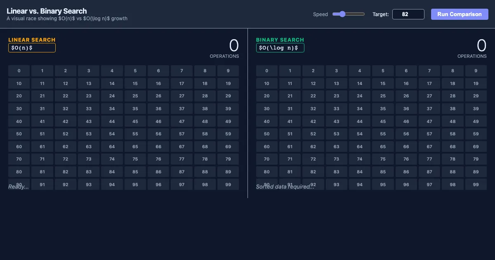Click the Linear Search operations counter 0
The width and height of the screenshot is (495, 260).
pos(234,45)
